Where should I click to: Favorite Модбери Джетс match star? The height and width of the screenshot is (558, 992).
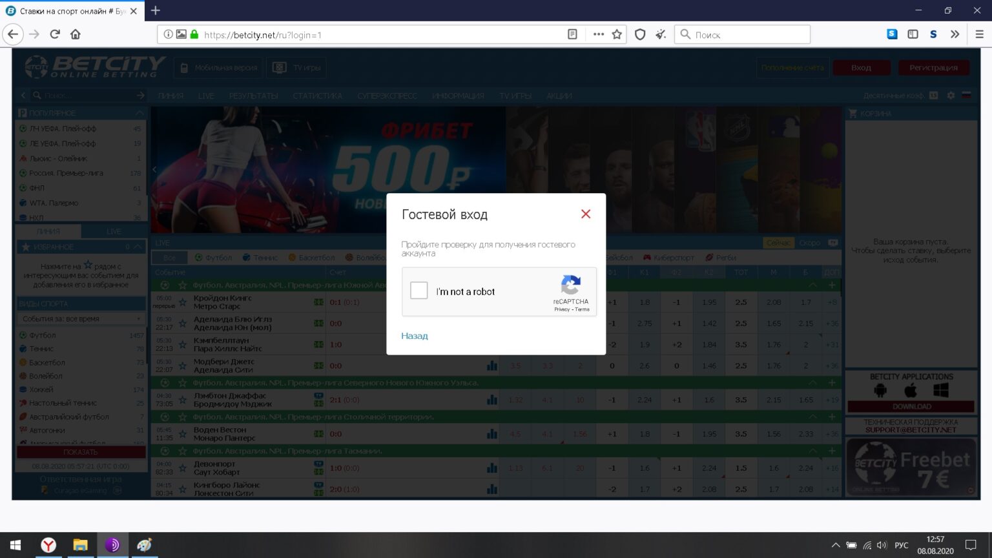pyautogui.click(x=183, y=366)
